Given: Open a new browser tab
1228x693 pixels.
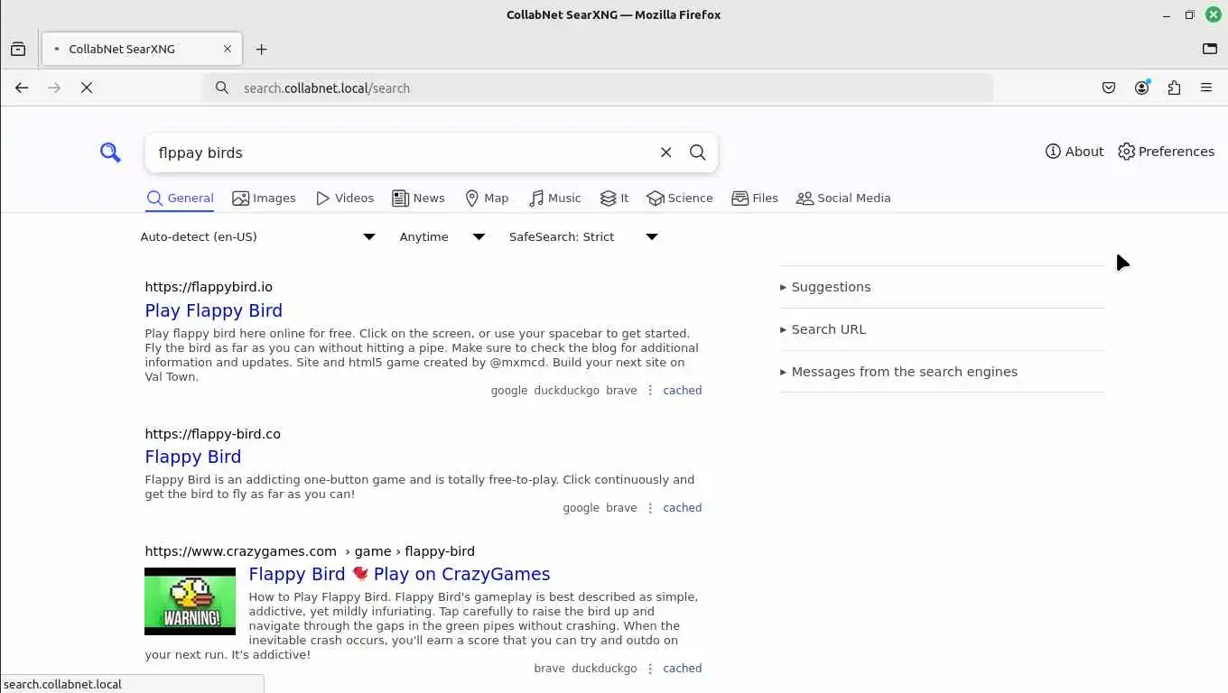Looking at the screenshot, I should click(x=262, y=49).
